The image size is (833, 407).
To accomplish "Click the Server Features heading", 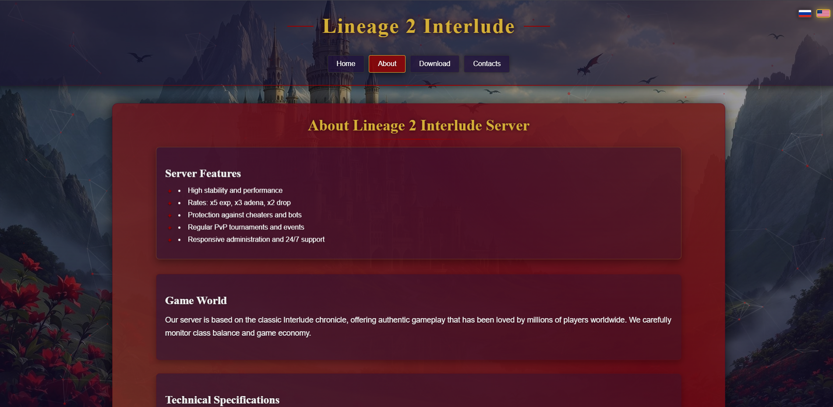I will pos(203,174).
